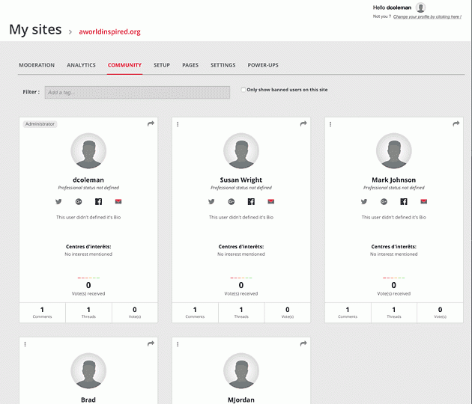Click Susan Wright's Twitter icon
Viewport: 472px width, 404px height.
211,201
